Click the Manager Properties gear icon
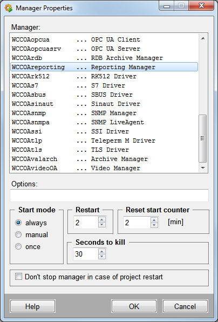This screenshot has width=218, height=322. click(x=9, y=8)
